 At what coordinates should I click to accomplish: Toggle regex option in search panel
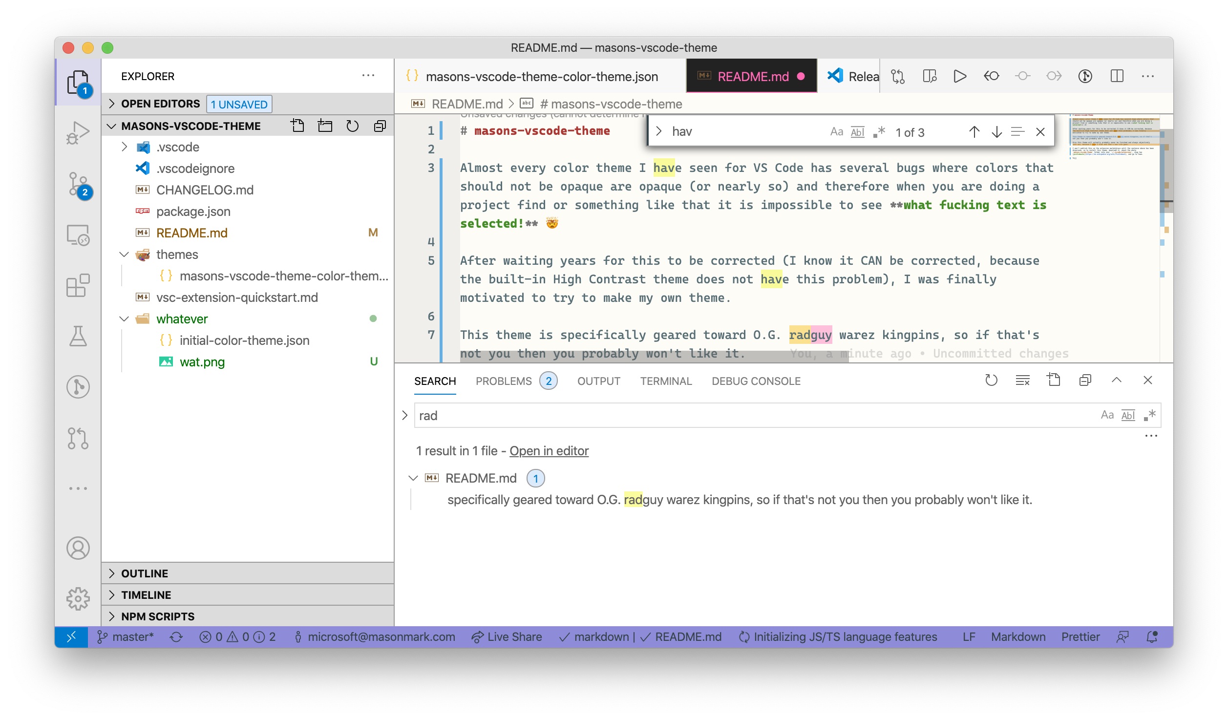pos(1150,415)
